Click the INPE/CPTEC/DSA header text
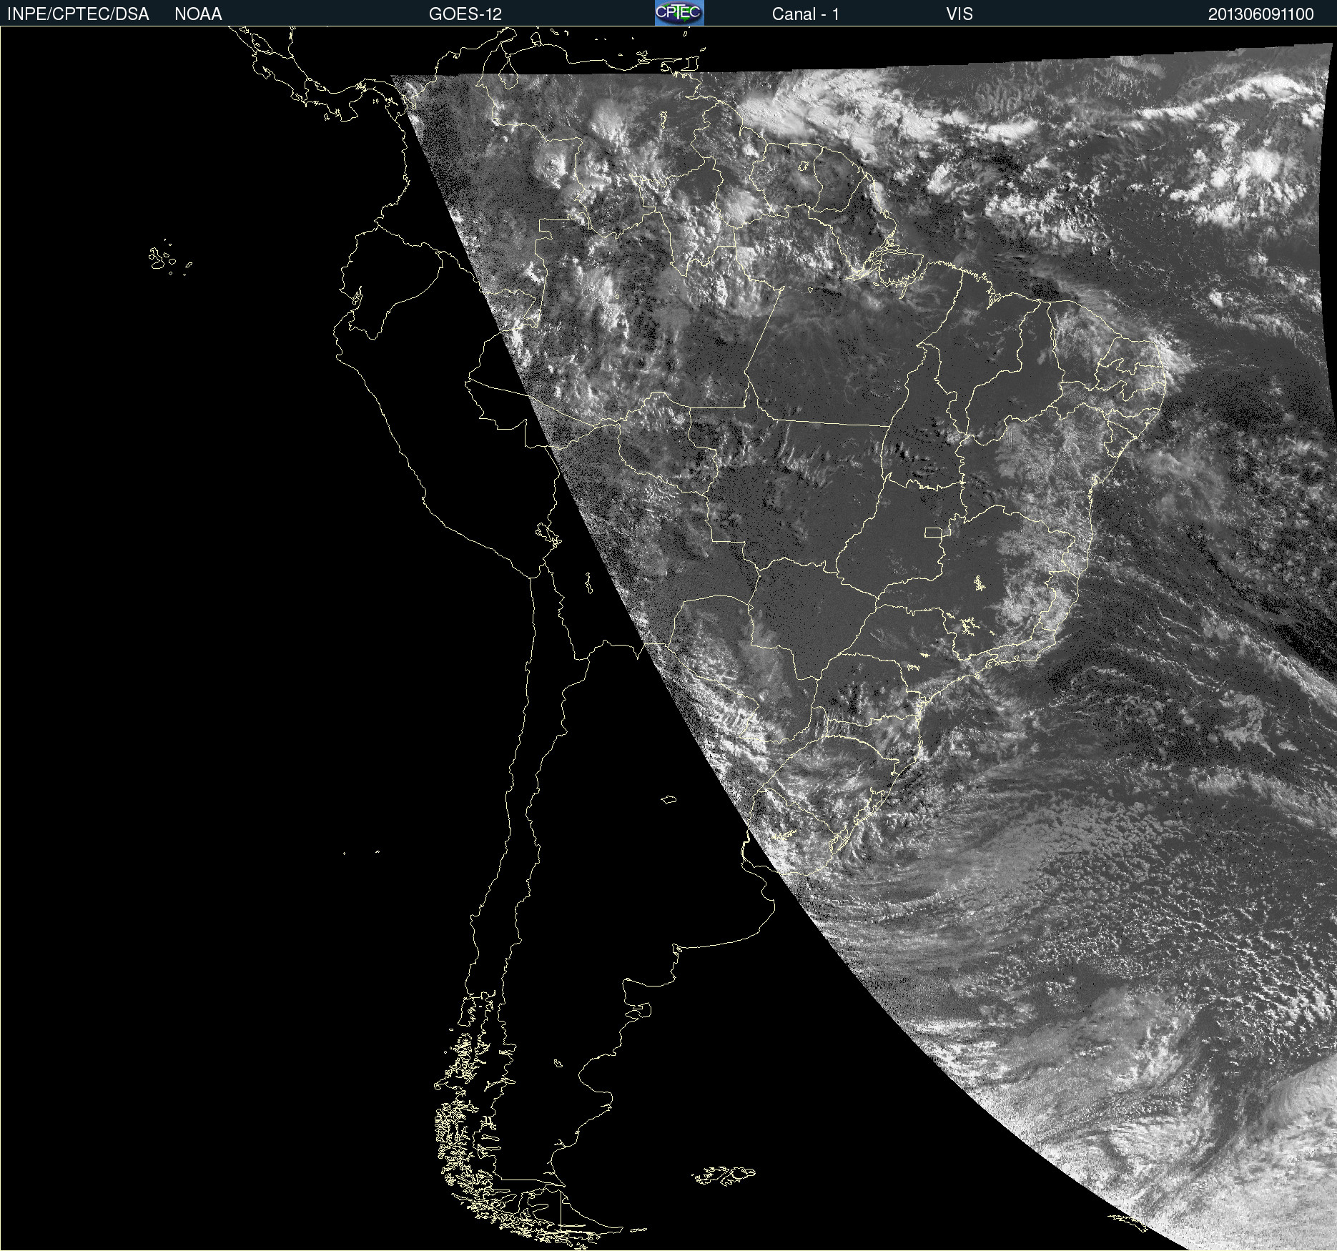This screenshot has width=1337, height=1251. pos(78,14)
